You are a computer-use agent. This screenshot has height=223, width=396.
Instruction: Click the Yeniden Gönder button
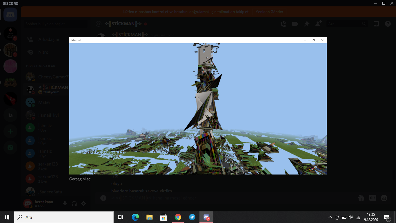coord(269,12)
